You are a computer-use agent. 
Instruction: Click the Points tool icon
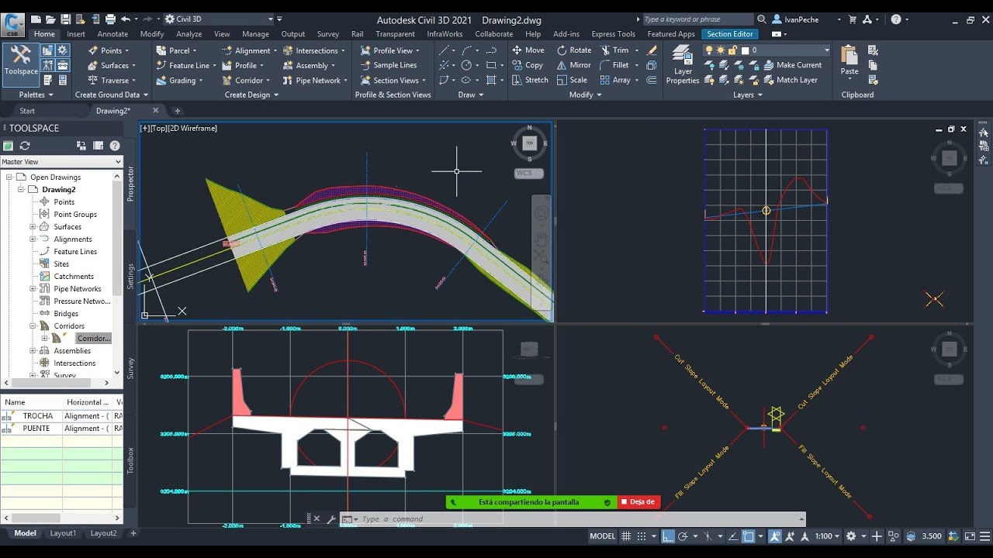[92, 50]
